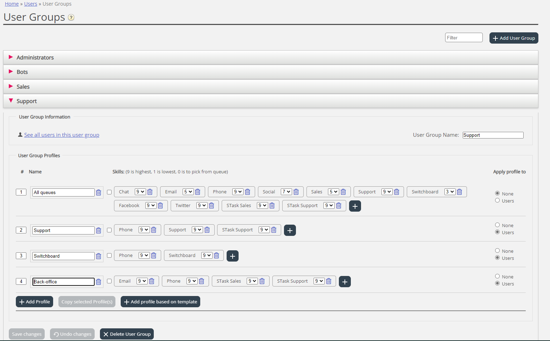Click the Add User Group button
The width and height of the screenshot is (550, 341).
click(x=513, y=38)
